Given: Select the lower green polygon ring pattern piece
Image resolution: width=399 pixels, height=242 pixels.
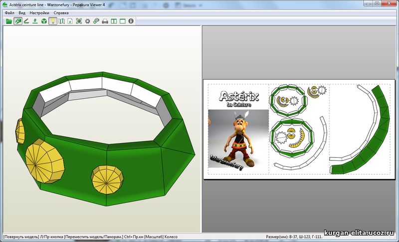Looking at the screenshot, I should 292,138.
